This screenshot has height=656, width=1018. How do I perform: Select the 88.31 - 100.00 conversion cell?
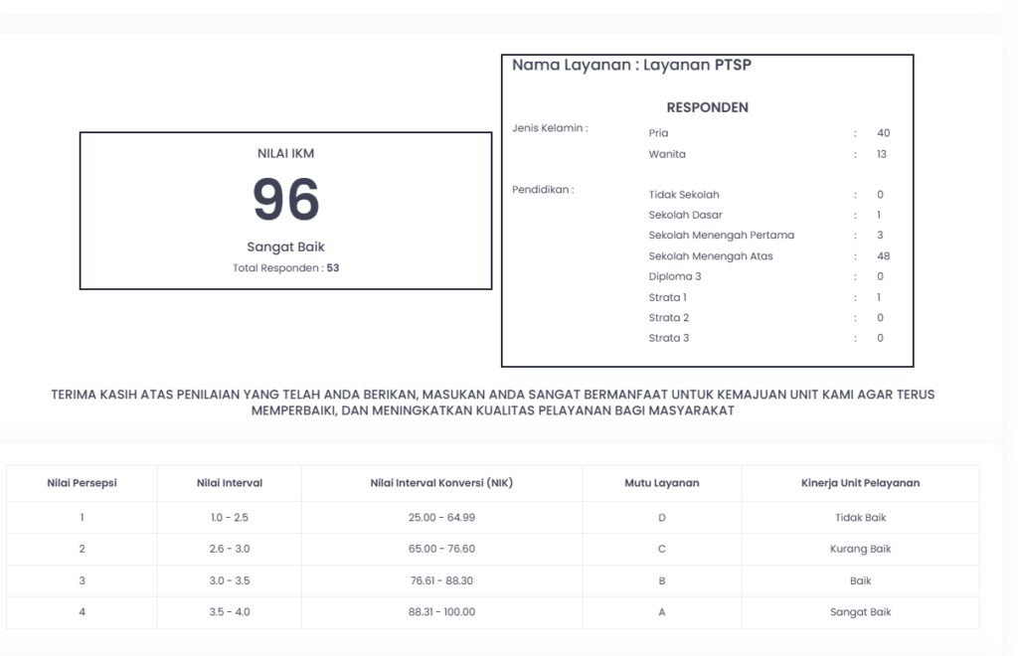coord(441,612)
